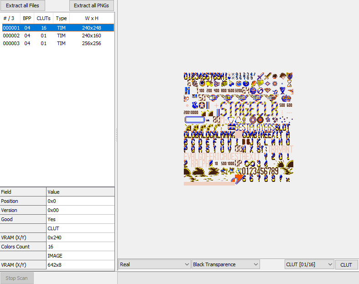Click the Version field value 0x00
The height and width of the screenshot is (284, 359).
(80, 210)
